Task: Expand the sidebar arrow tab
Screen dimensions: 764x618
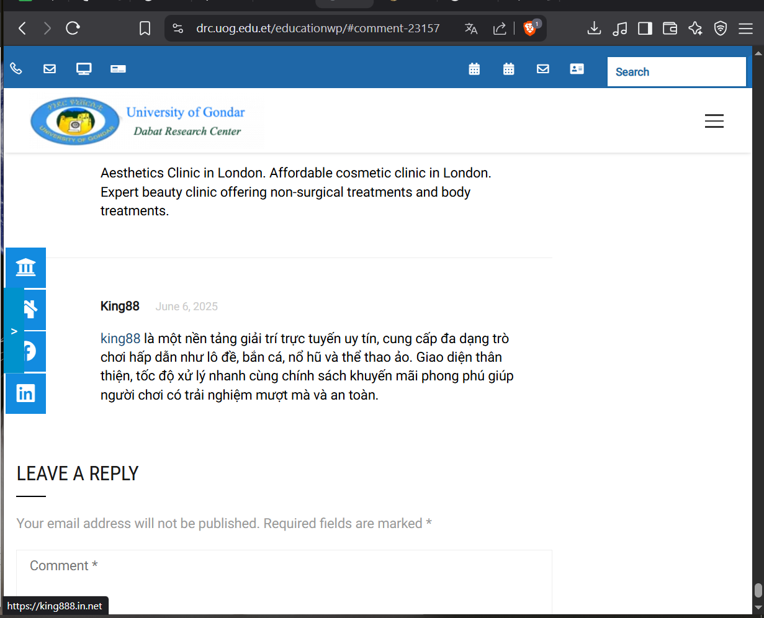Action: click(14, 331)
